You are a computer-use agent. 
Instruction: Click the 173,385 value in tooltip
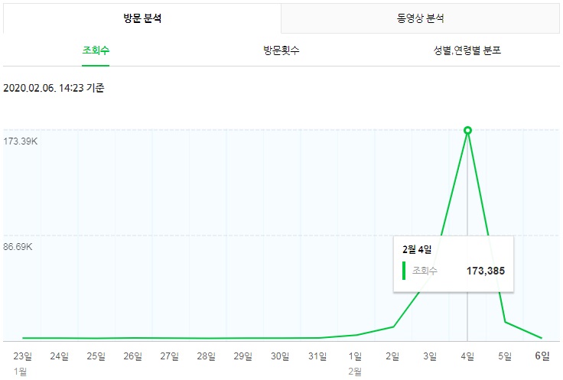click(485, 271)
